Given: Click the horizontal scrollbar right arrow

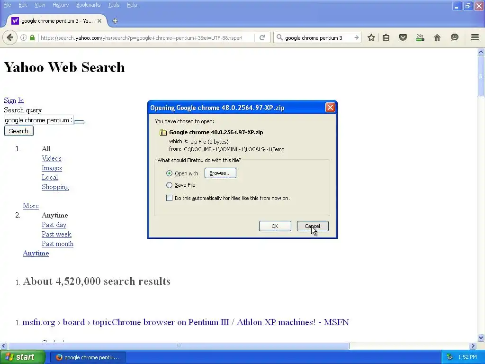Looking at the screenshot, I should 473,346.
